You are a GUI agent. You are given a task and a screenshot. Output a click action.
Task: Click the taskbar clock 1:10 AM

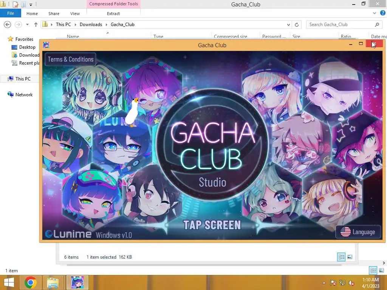[x=370, y=280]
